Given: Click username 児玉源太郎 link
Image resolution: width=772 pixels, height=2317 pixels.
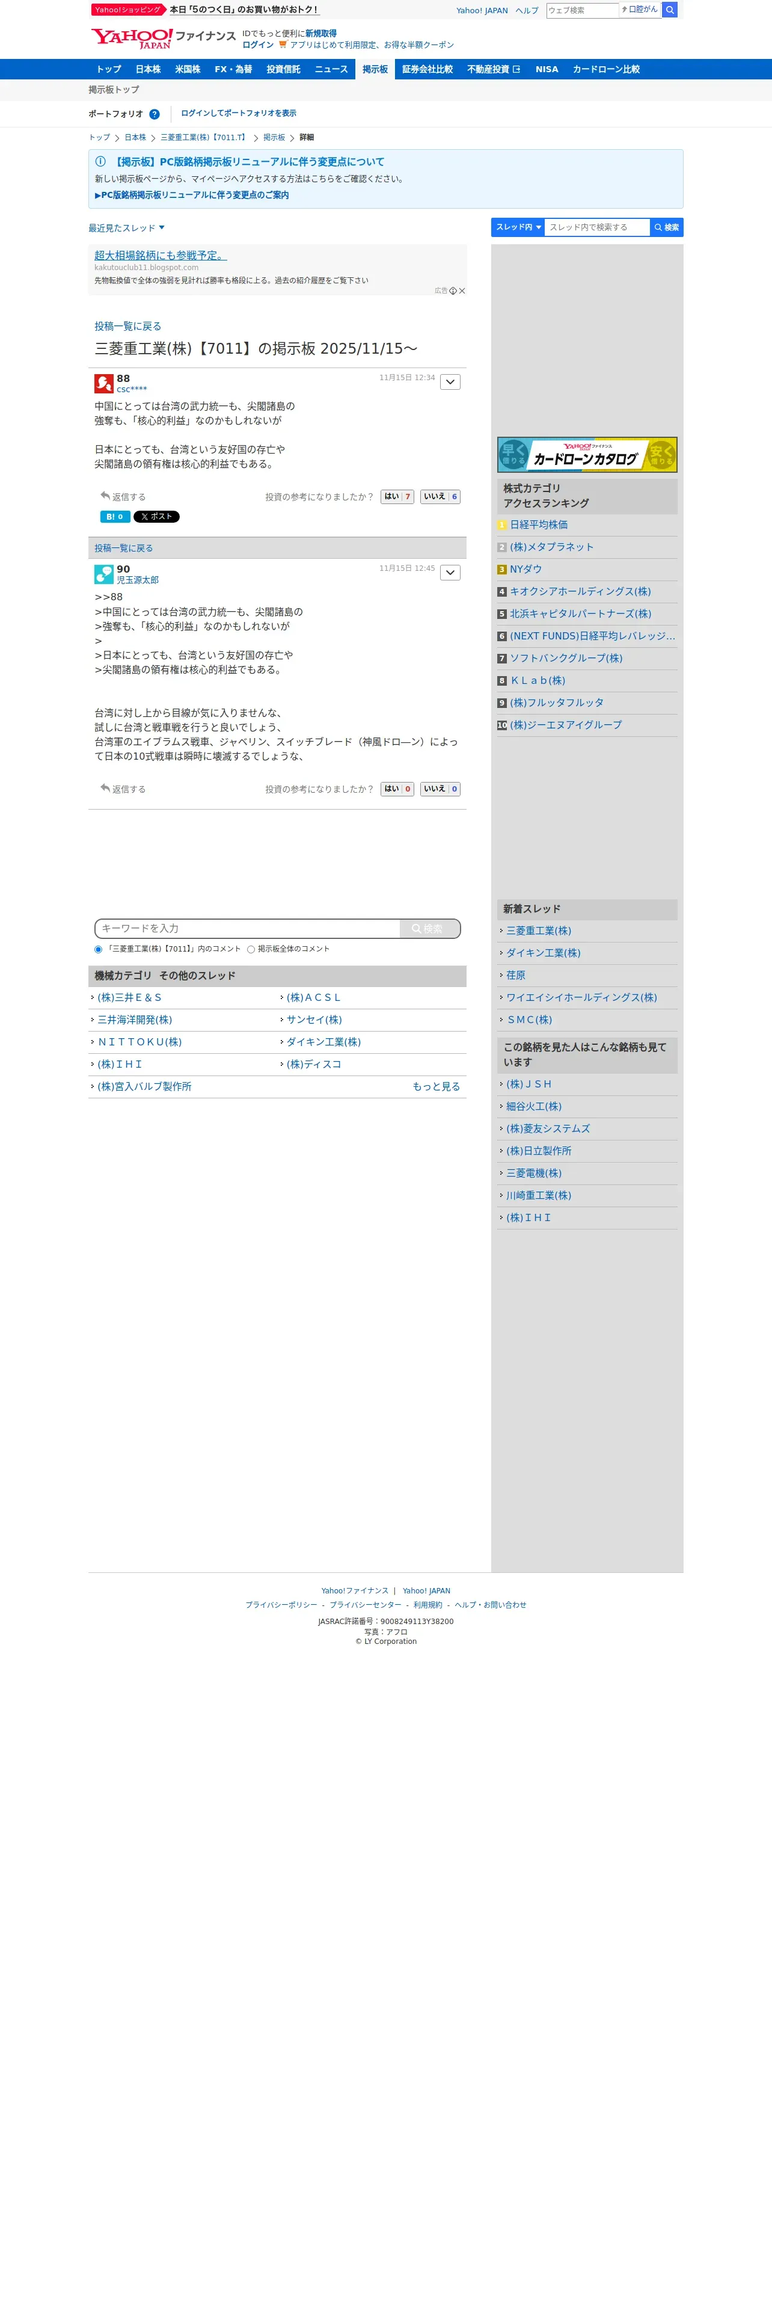Looking at the screenshot, I should (x=138, y=580).
